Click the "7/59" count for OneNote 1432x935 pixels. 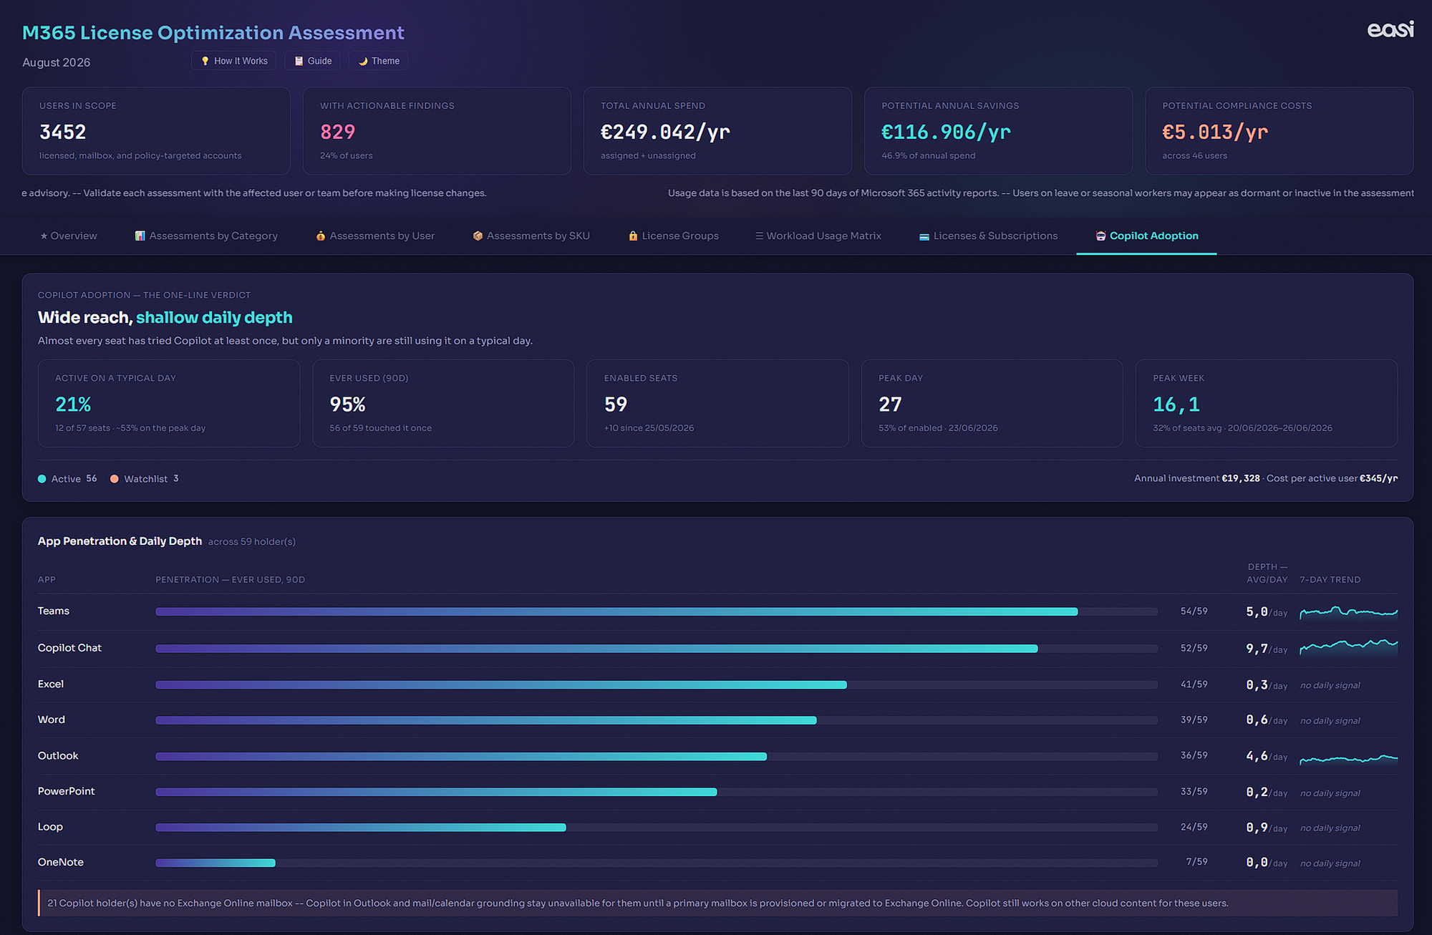[x=1196, y=862]
